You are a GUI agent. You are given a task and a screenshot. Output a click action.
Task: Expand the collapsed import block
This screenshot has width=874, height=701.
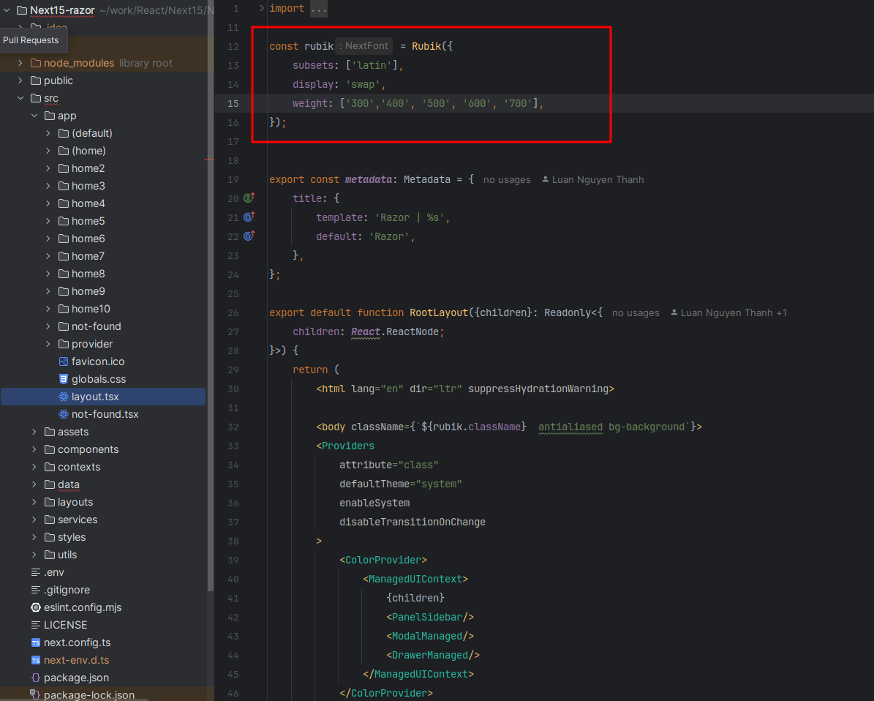point(263,8)
